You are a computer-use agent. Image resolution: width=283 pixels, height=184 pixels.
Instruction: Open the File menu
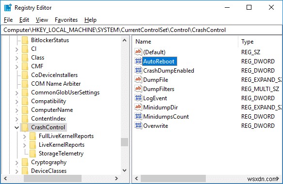[8, 20]
